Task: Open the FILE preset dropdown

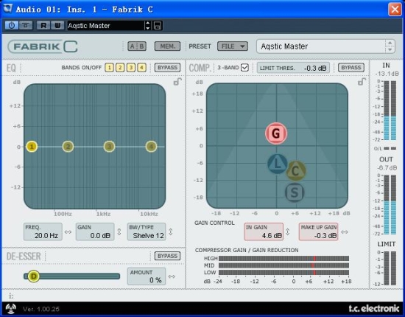Action: click(233, 46)
